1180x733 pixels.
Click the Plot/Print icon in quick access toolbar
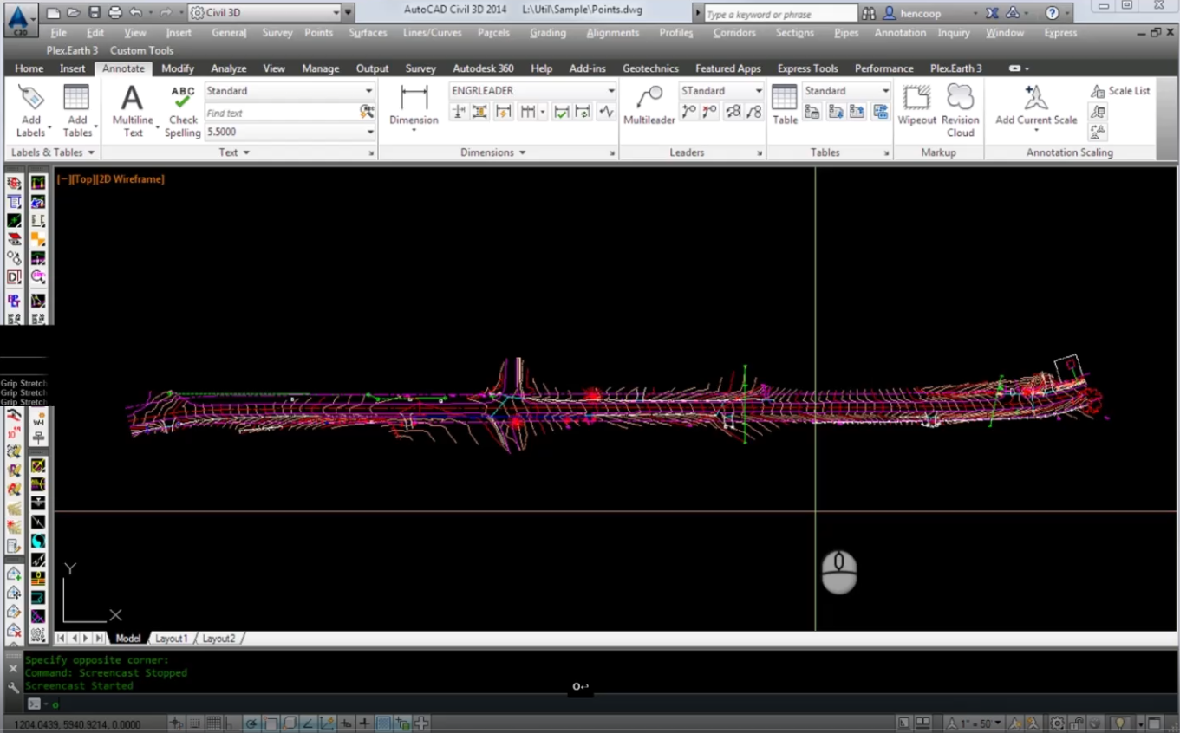115,13
